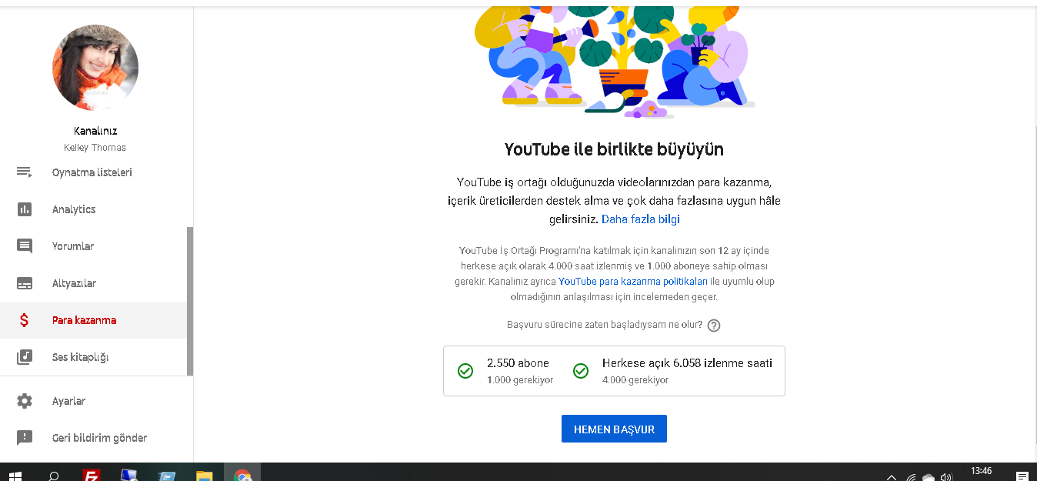The image size is (1037, 481).
Task: Click Başvuru sürecine zaten başladıysam ne olur text
Action: [x=605, y=325]
